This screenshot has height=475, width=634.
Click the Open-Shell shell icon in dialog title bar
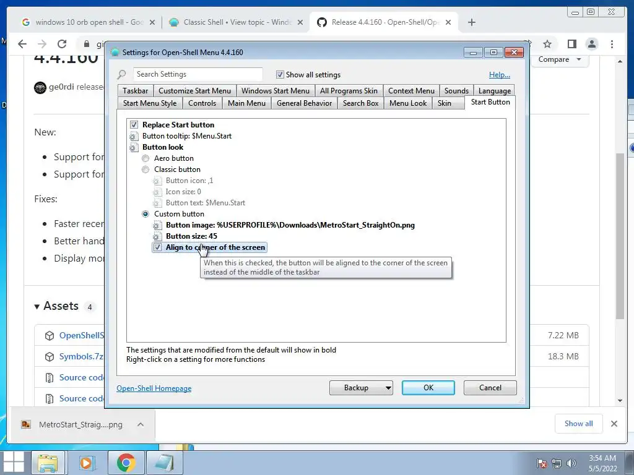click(x=115, y=53)
